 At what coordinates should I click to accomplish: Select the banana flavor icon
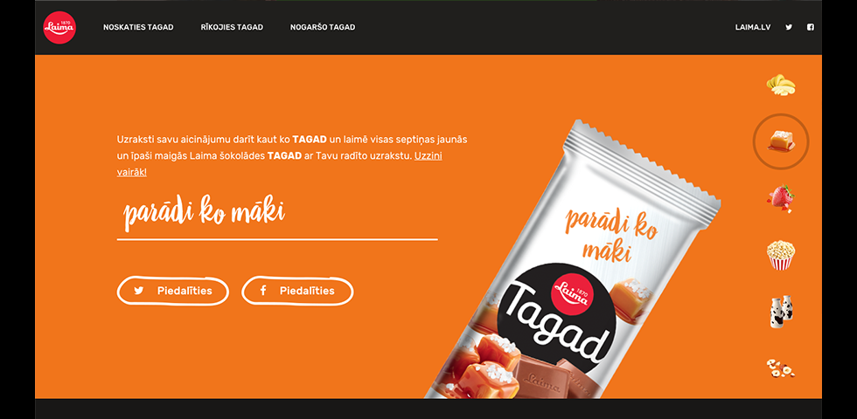(780, 86)
